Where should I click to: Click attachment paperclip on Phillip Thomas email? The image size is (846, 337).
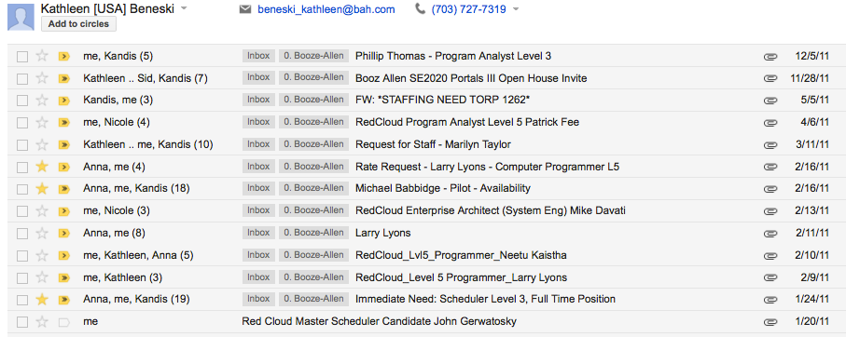coord(770,57)
